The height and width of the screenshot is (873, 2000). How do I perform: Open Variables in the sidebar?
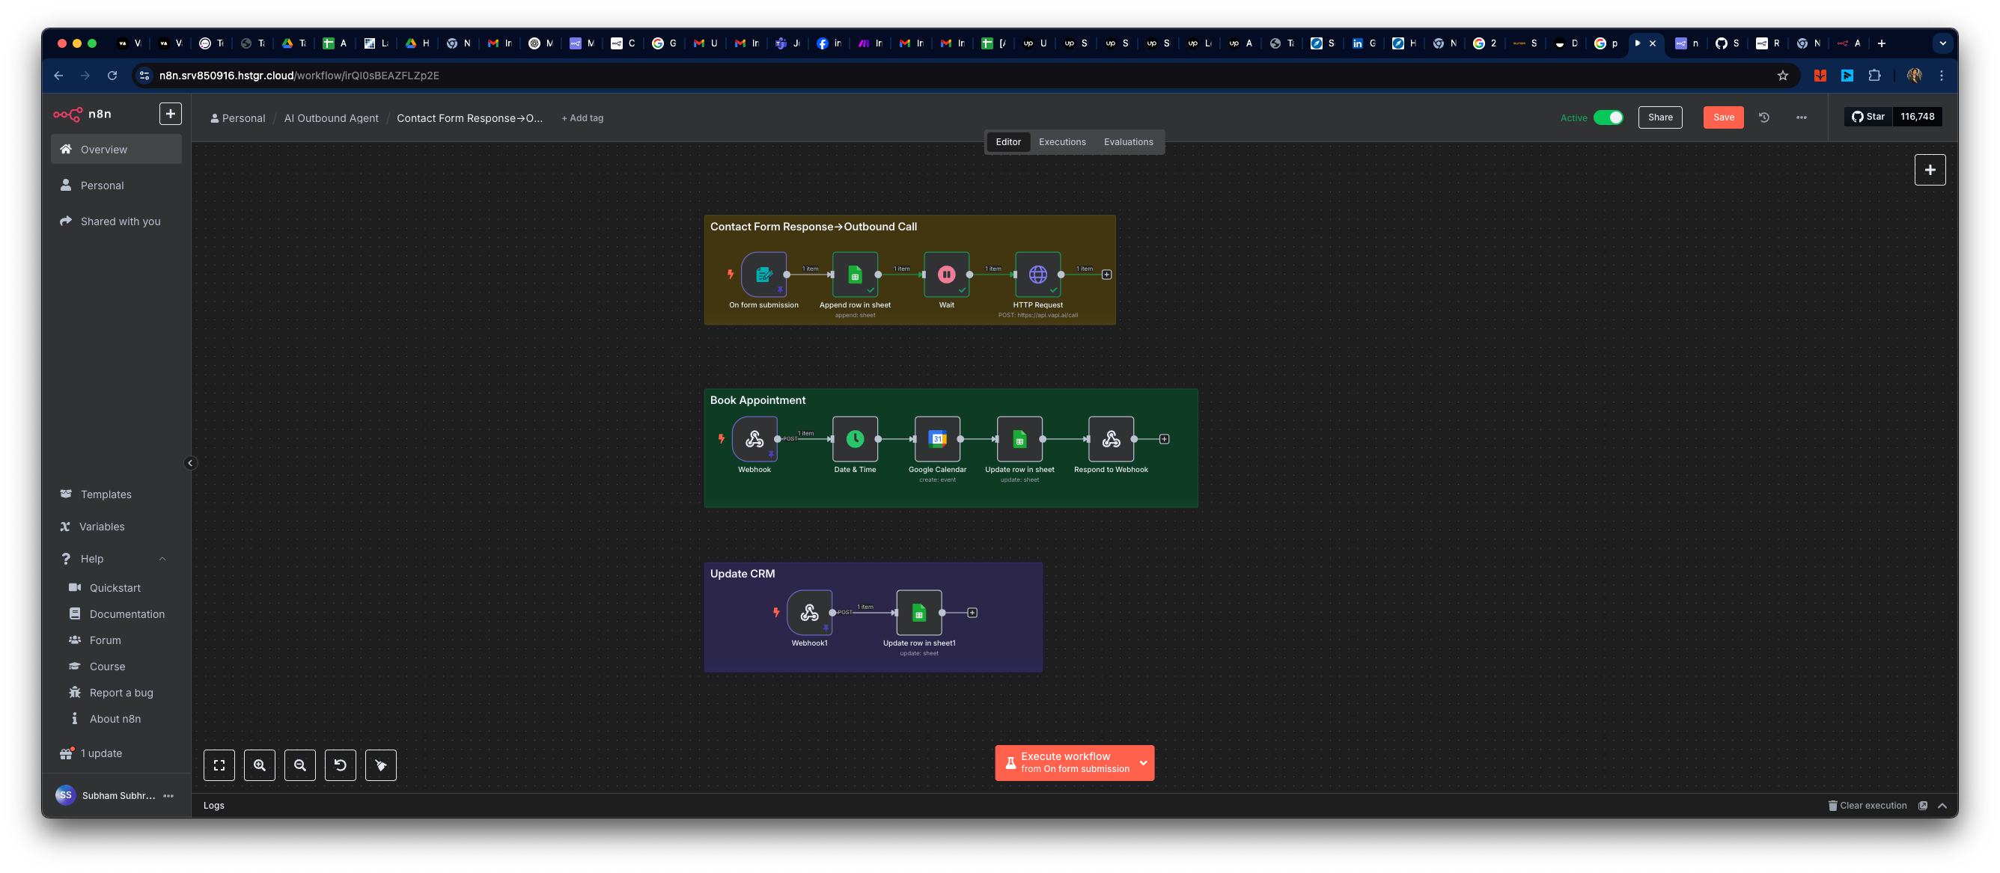click(x=117, y=526)
